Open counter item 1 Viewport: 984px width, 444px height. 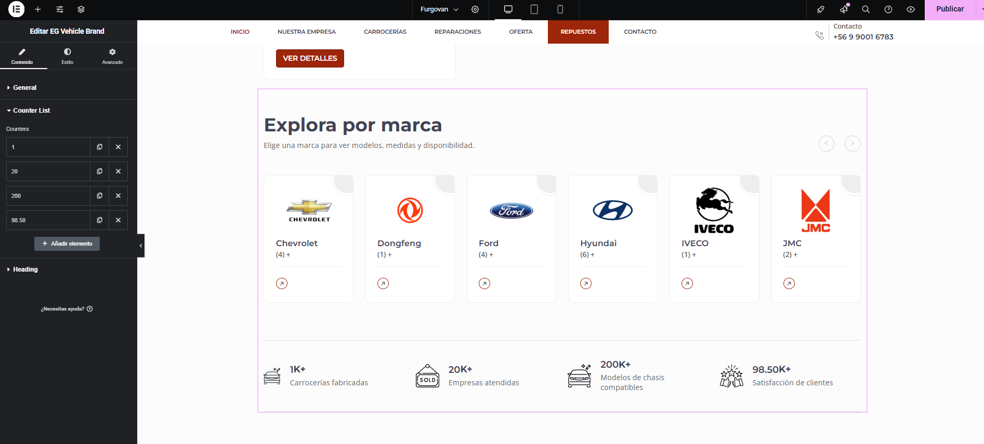[48, 147]
